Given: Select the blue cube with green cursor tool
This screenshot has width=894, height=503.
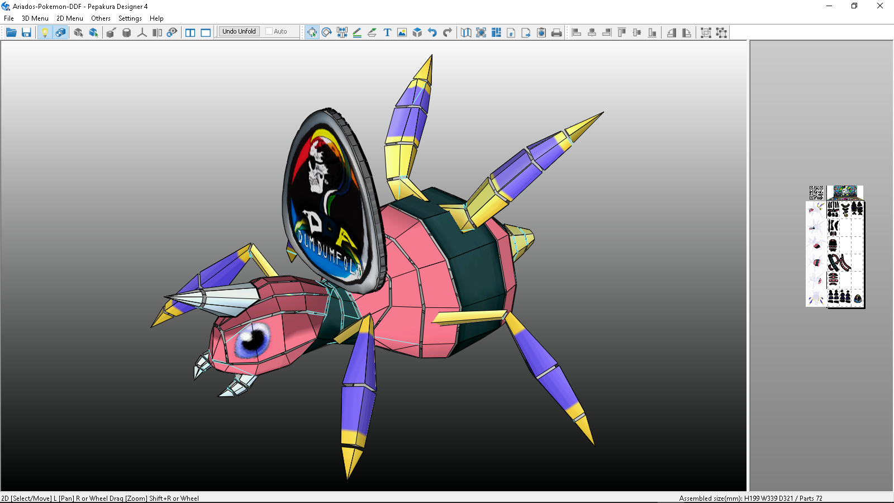Looking at the screenshot, I should pyautogui.click(x=93, y=32).
